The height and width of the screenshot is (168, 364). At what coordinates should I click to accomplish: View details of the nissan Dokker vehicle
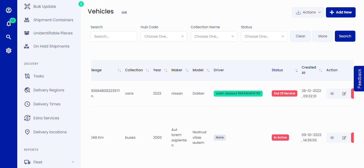tap(332, 93)
